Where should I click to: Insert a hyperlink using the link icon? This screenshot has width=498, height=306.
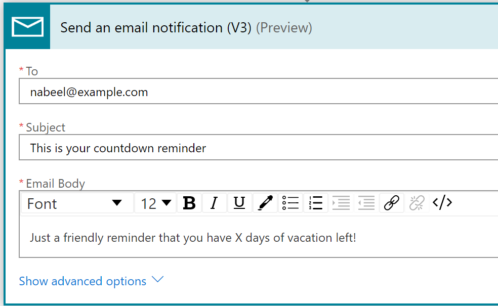[392, 202]
